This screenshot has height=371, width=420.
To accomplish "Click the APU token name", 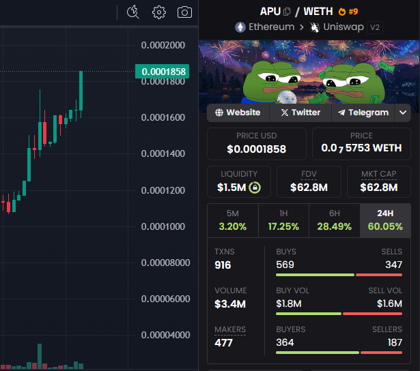I will (270, 12).
